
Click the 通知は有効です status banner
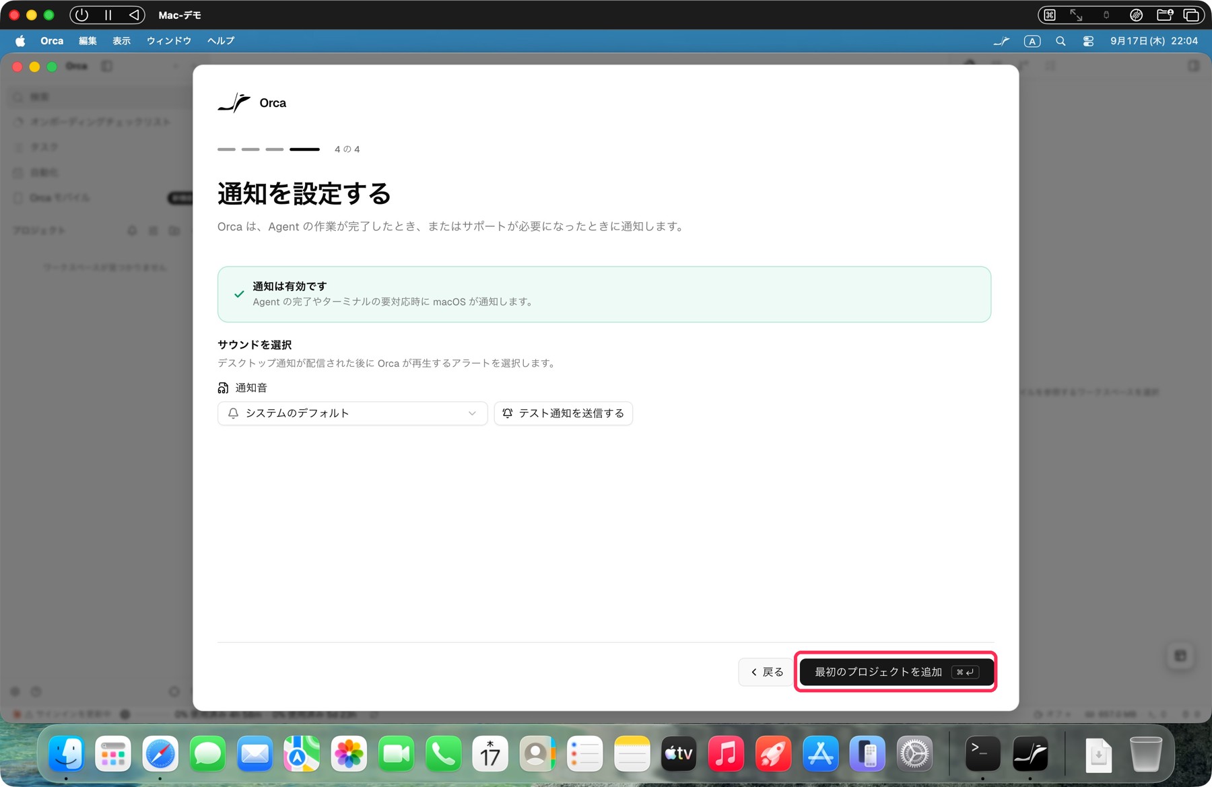click(604, 294)
